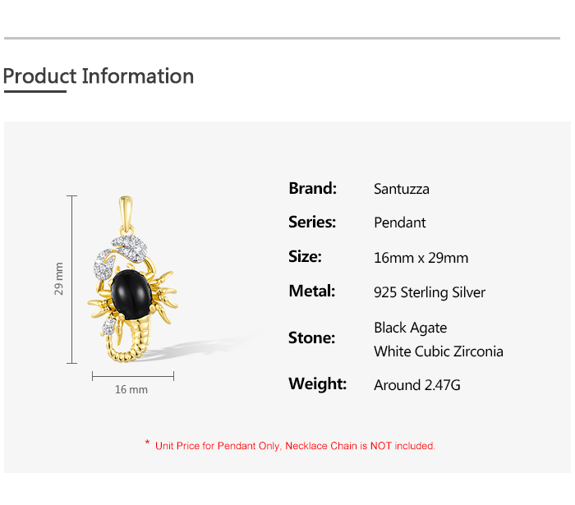Select the Product Information heading
575x505 pixels.
click(99, 76)
